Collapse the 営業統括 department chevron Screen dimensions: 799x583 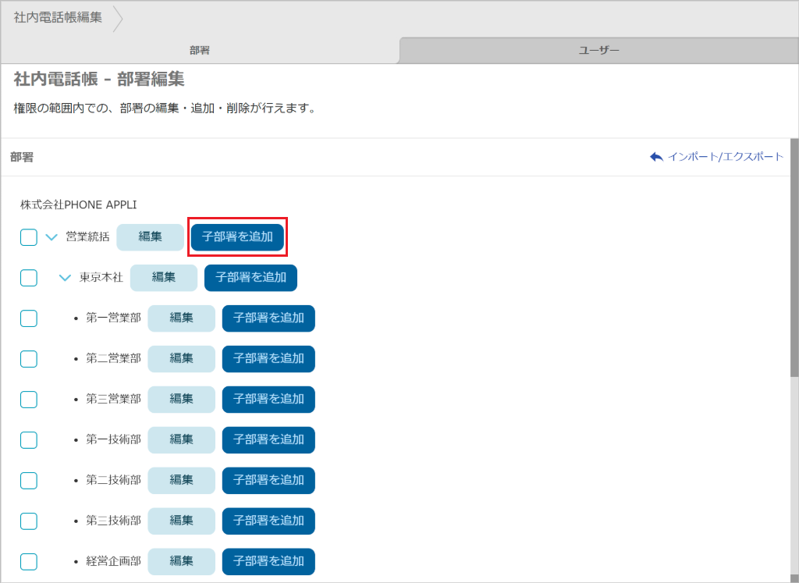(51, 237)
